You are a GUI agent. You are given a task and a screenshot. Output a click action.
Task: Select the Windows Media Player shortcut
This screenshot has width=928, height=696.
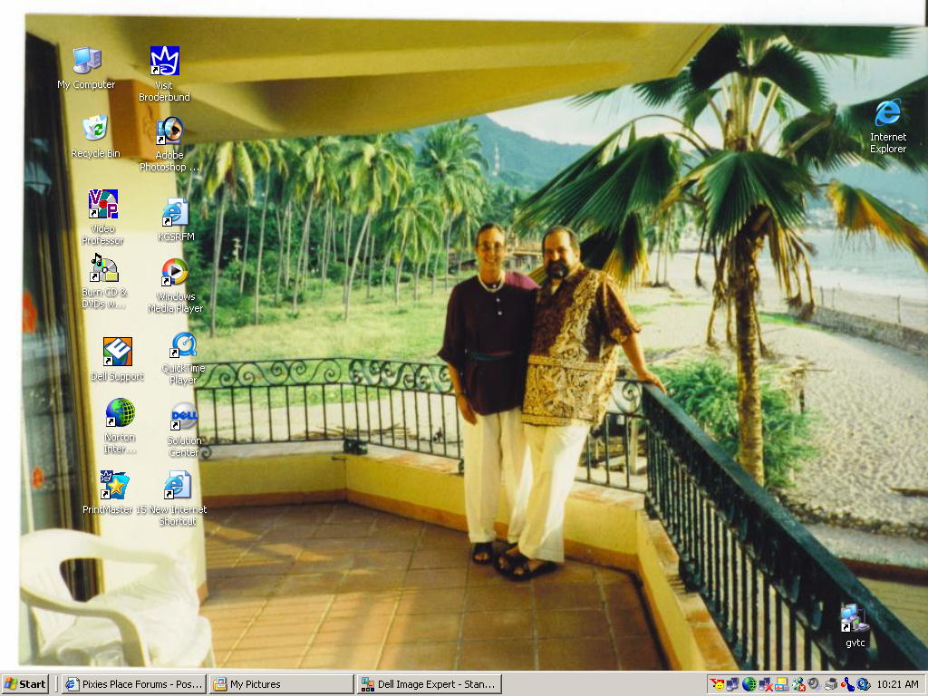(175, 272)
